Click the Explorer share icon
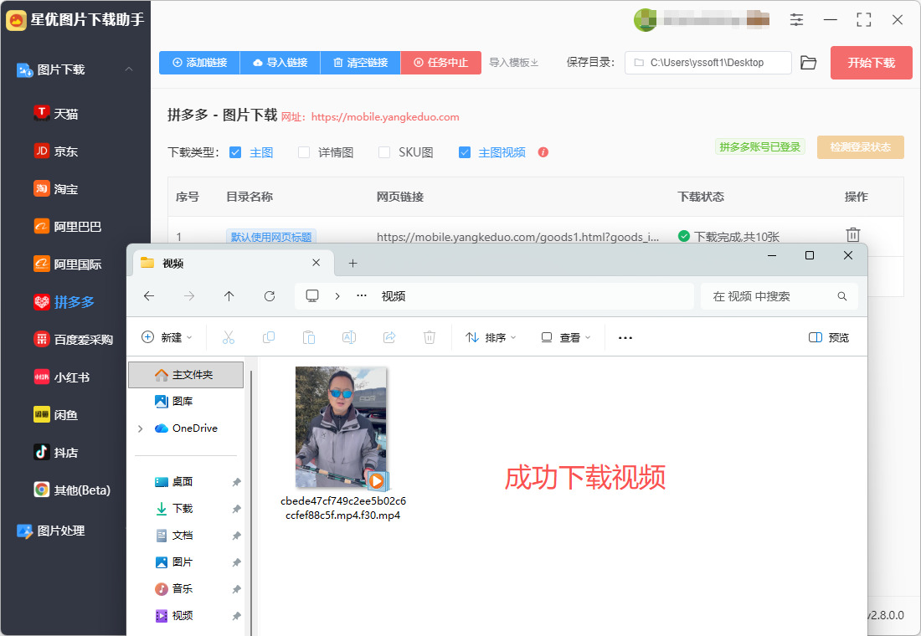The width and height of the screenshot is (921, 636). point(388,337)
